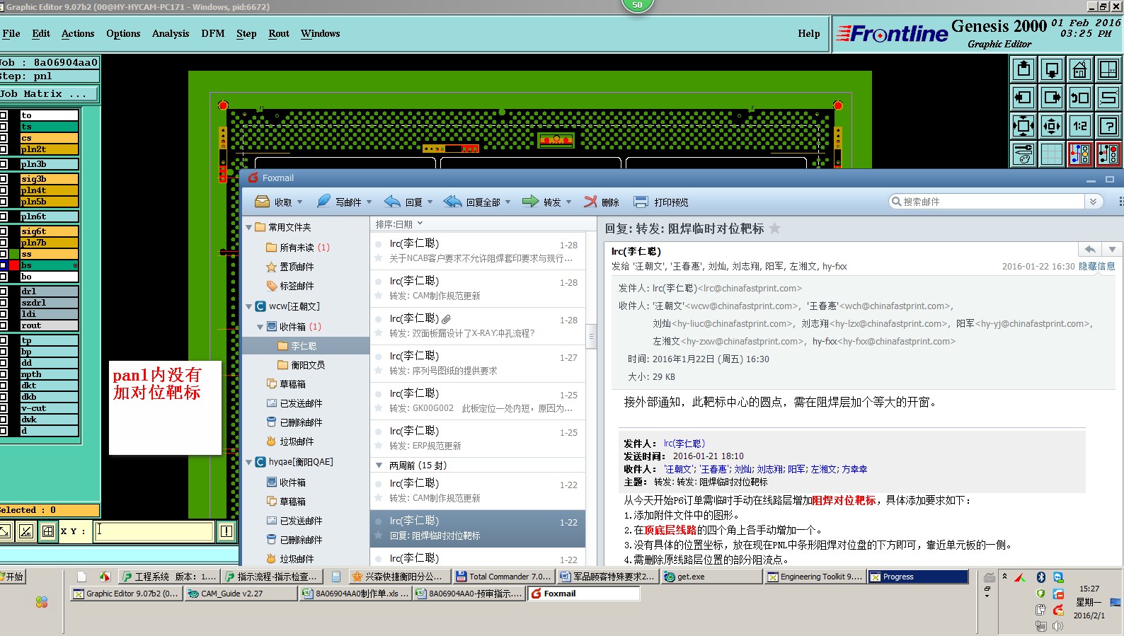Open the dropdown arrow next to 写邮件

[369, 202]
